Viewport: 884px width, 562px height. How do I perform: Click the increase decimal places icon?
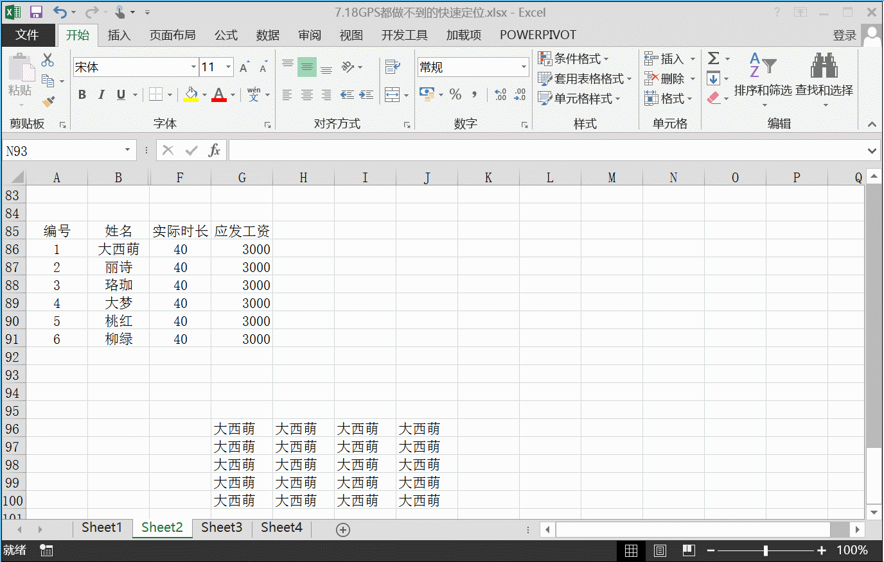coord(500,94)
